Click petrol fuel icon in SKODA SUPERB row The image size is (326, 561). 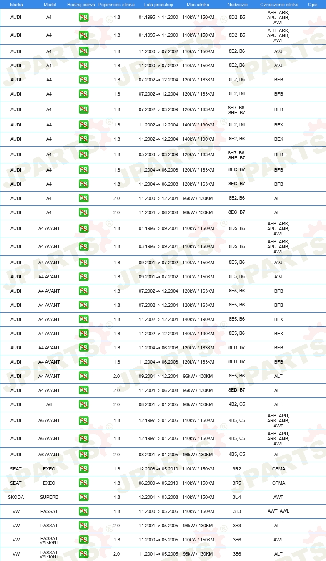tap(83, 497)
